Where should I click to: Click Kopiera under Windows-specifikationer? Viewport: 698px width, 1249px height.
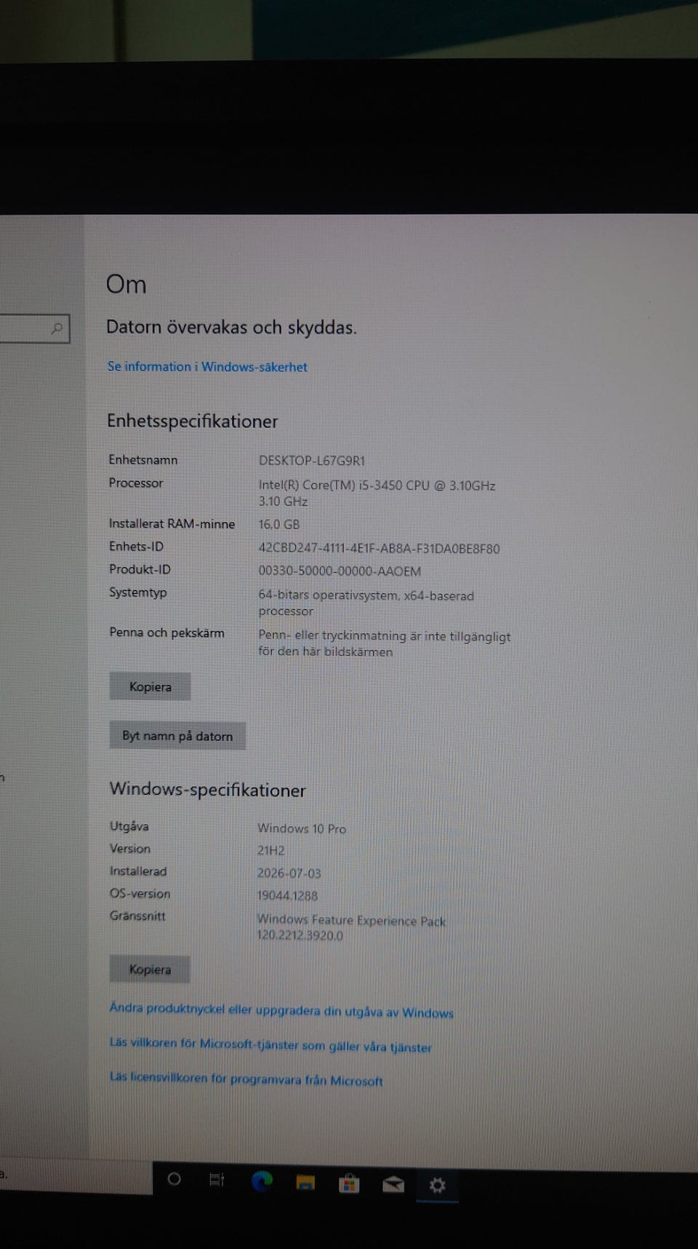150,970
